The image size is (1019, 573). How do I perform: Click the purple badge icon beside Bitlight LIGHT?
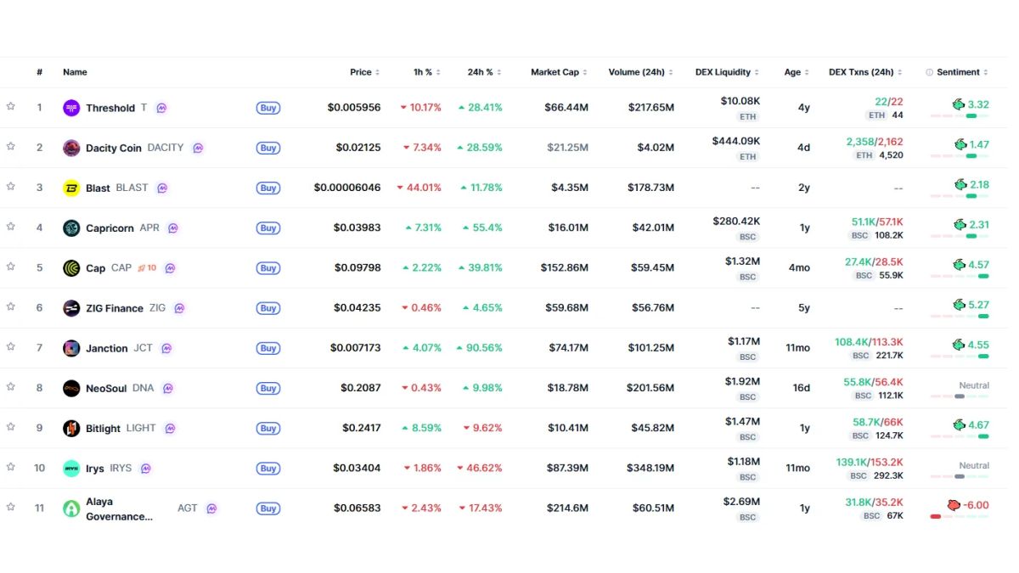click(x=170, y=429)
